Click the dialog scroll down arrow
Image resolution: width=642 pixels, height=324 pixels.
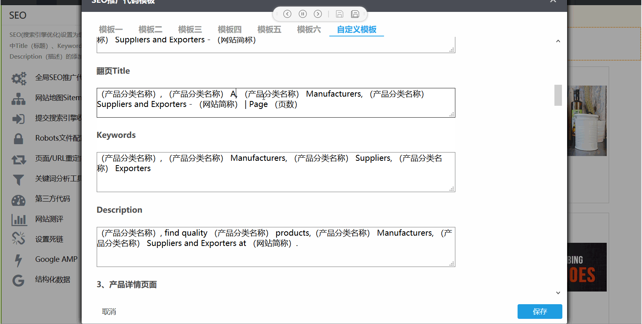tap(558, 293)
